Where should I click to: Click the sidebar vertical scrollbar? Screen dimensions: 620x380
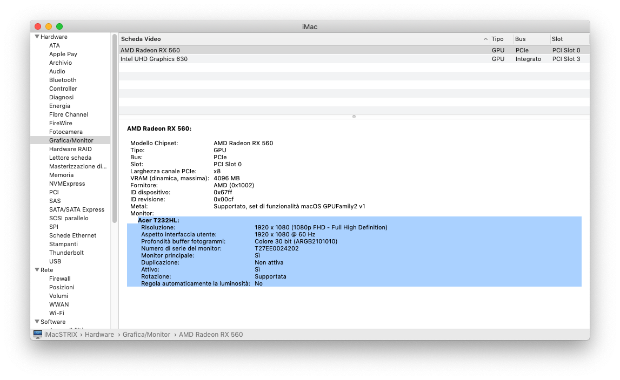(x=115, y=128)
